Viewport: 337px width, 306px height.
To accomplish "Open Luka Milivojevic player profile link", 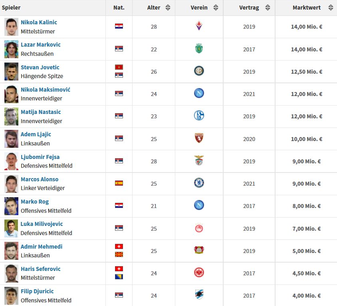I will pyautogui.click(x=42, y=224).
